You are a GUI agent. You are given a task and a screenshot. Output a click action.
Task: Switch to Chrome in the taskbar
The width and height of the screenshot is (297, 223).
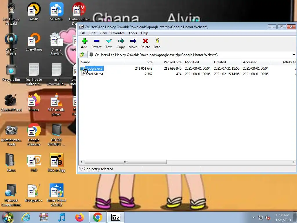pyautogui.click(x=97, y=217)
